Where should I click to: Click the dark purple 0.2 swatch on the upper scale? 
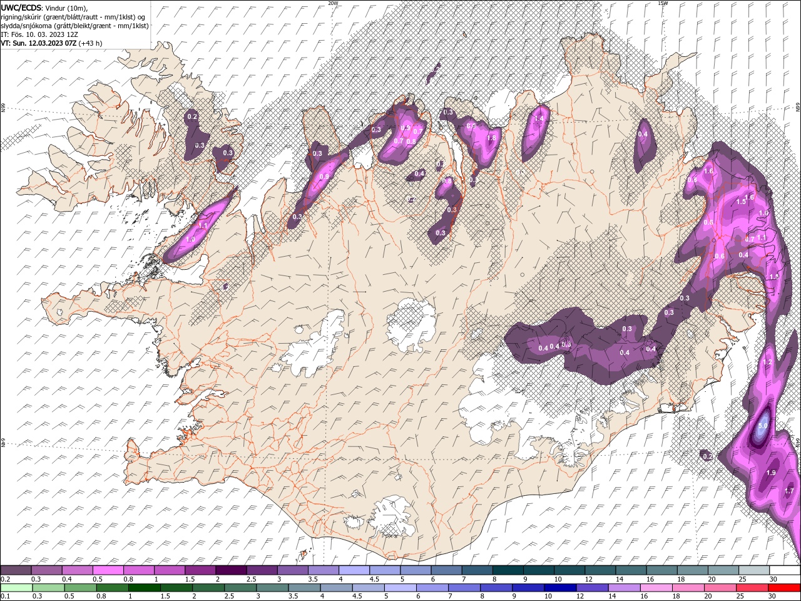(16, 570)
